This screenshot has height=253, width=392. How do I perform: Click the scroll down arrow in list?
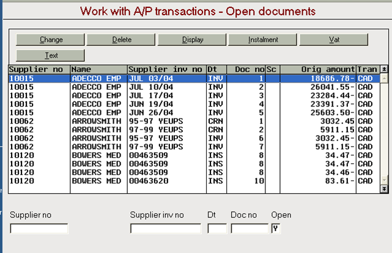[x=384, y=180]
